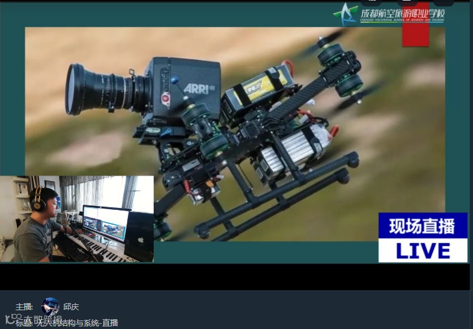
Task: Open the host avatar beside 邱庆
Action: (50, 307)
